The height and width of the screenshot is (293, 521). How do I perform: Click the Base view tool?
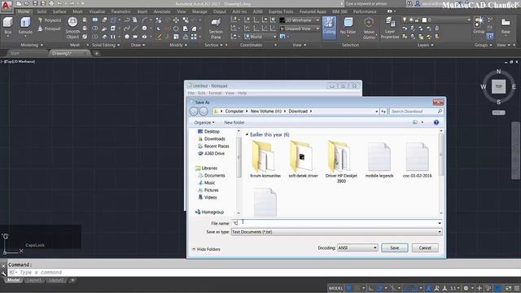point(506,26)
